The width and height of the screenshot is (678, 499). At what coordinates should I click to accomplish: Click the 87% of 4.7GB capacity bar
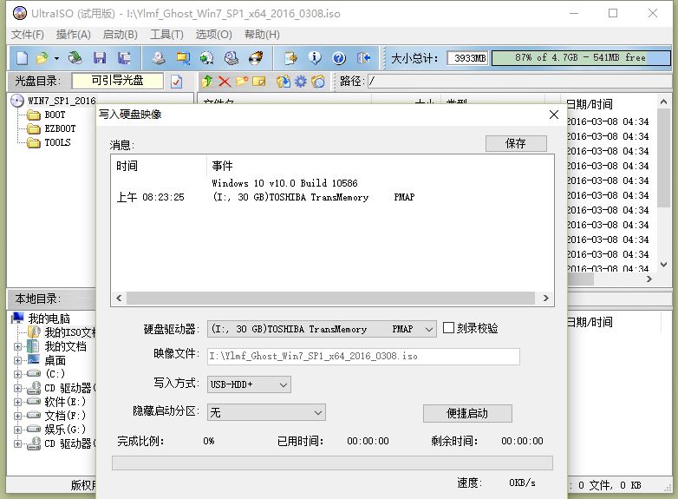click(x=581, y=58)
